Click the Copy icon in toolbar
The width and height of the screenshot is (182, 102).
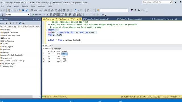[67, 10]
